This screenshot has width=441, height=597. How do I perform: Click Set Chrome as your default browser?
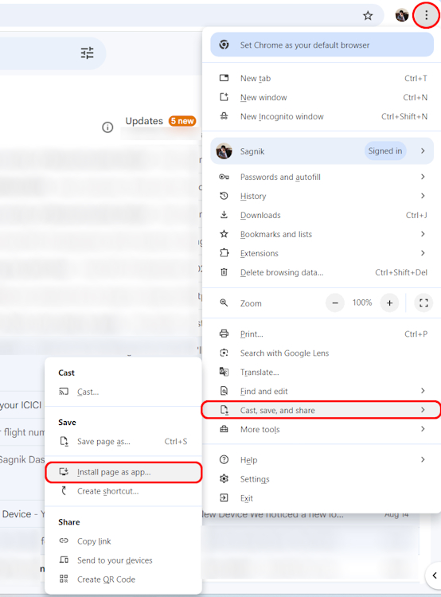click(322, 45)
